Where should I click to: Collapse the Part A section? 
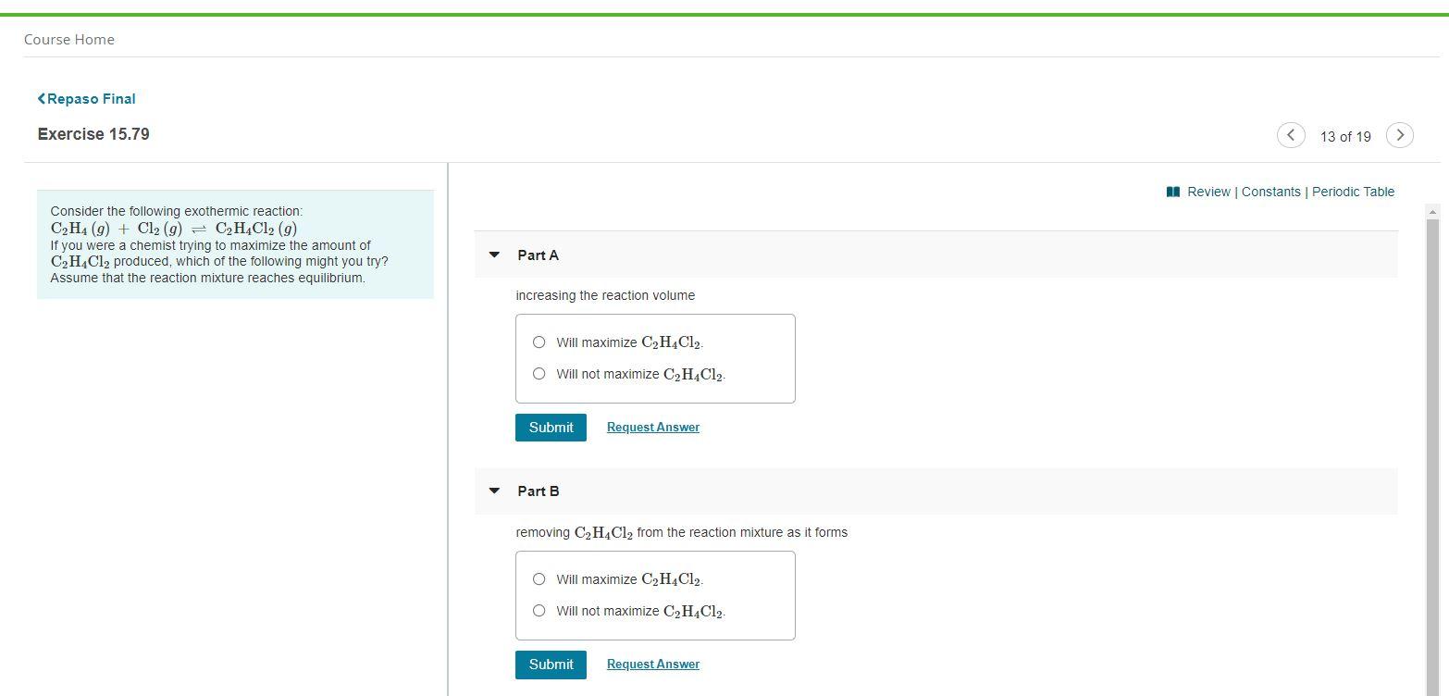[493, 255]
